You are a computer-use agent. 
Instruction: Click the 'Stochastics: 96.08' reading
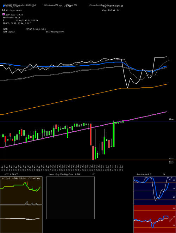tap(12, 18)
